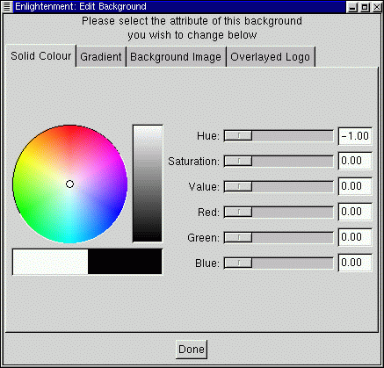This screenshot has height=368, width=384.
Task: Select the Solid Colour tab
Action: point(41,55)
